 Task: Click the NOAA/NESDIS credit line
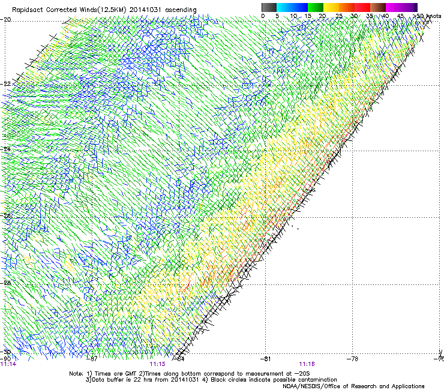tap(353, 386)
